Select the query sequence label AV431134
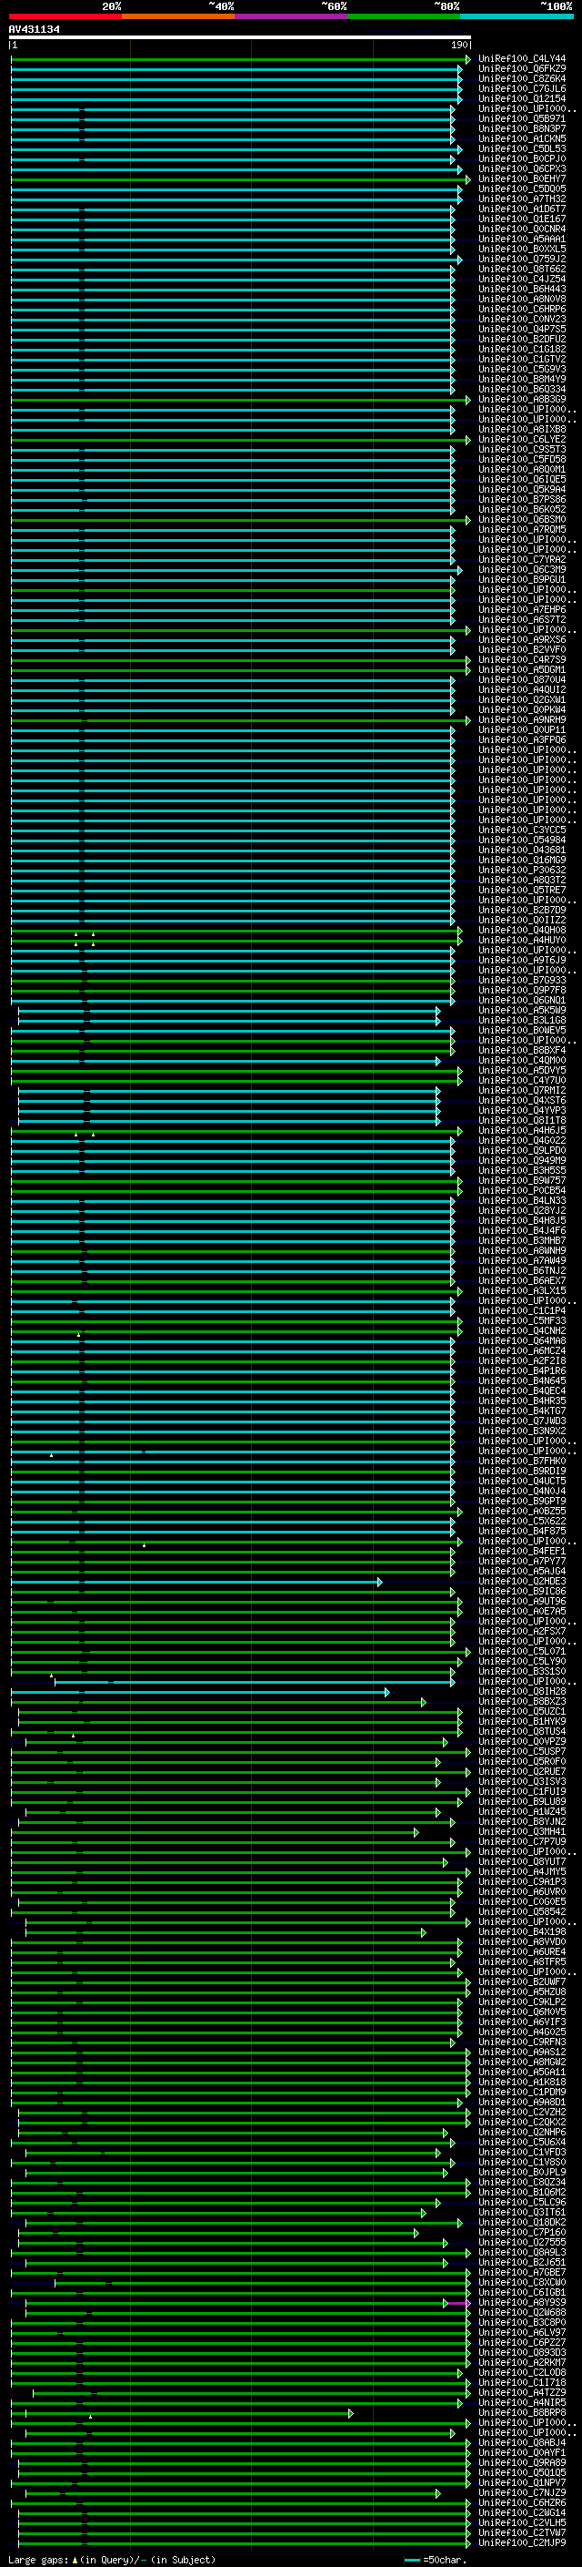The height and width of the screenshot is (2567, 582). pos(34,29)
